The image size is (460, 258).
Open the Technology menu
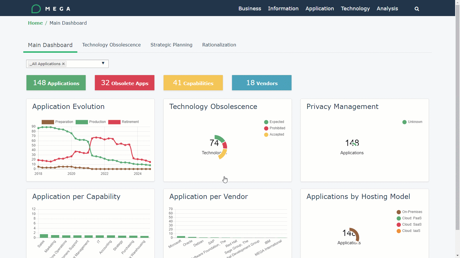[x=355, y=9]
